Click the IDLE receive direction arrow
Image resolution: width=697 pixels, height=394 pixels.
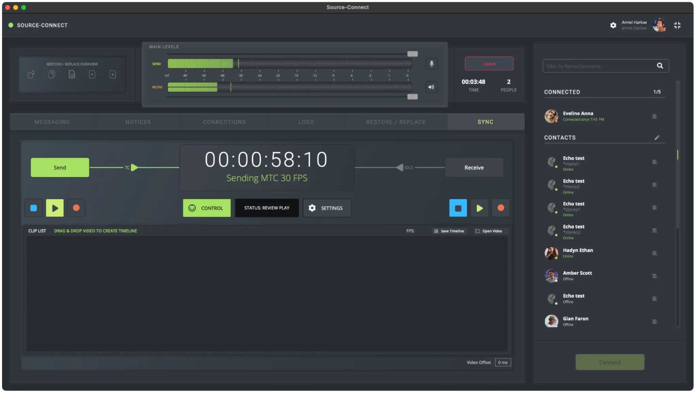coord(400,167)
